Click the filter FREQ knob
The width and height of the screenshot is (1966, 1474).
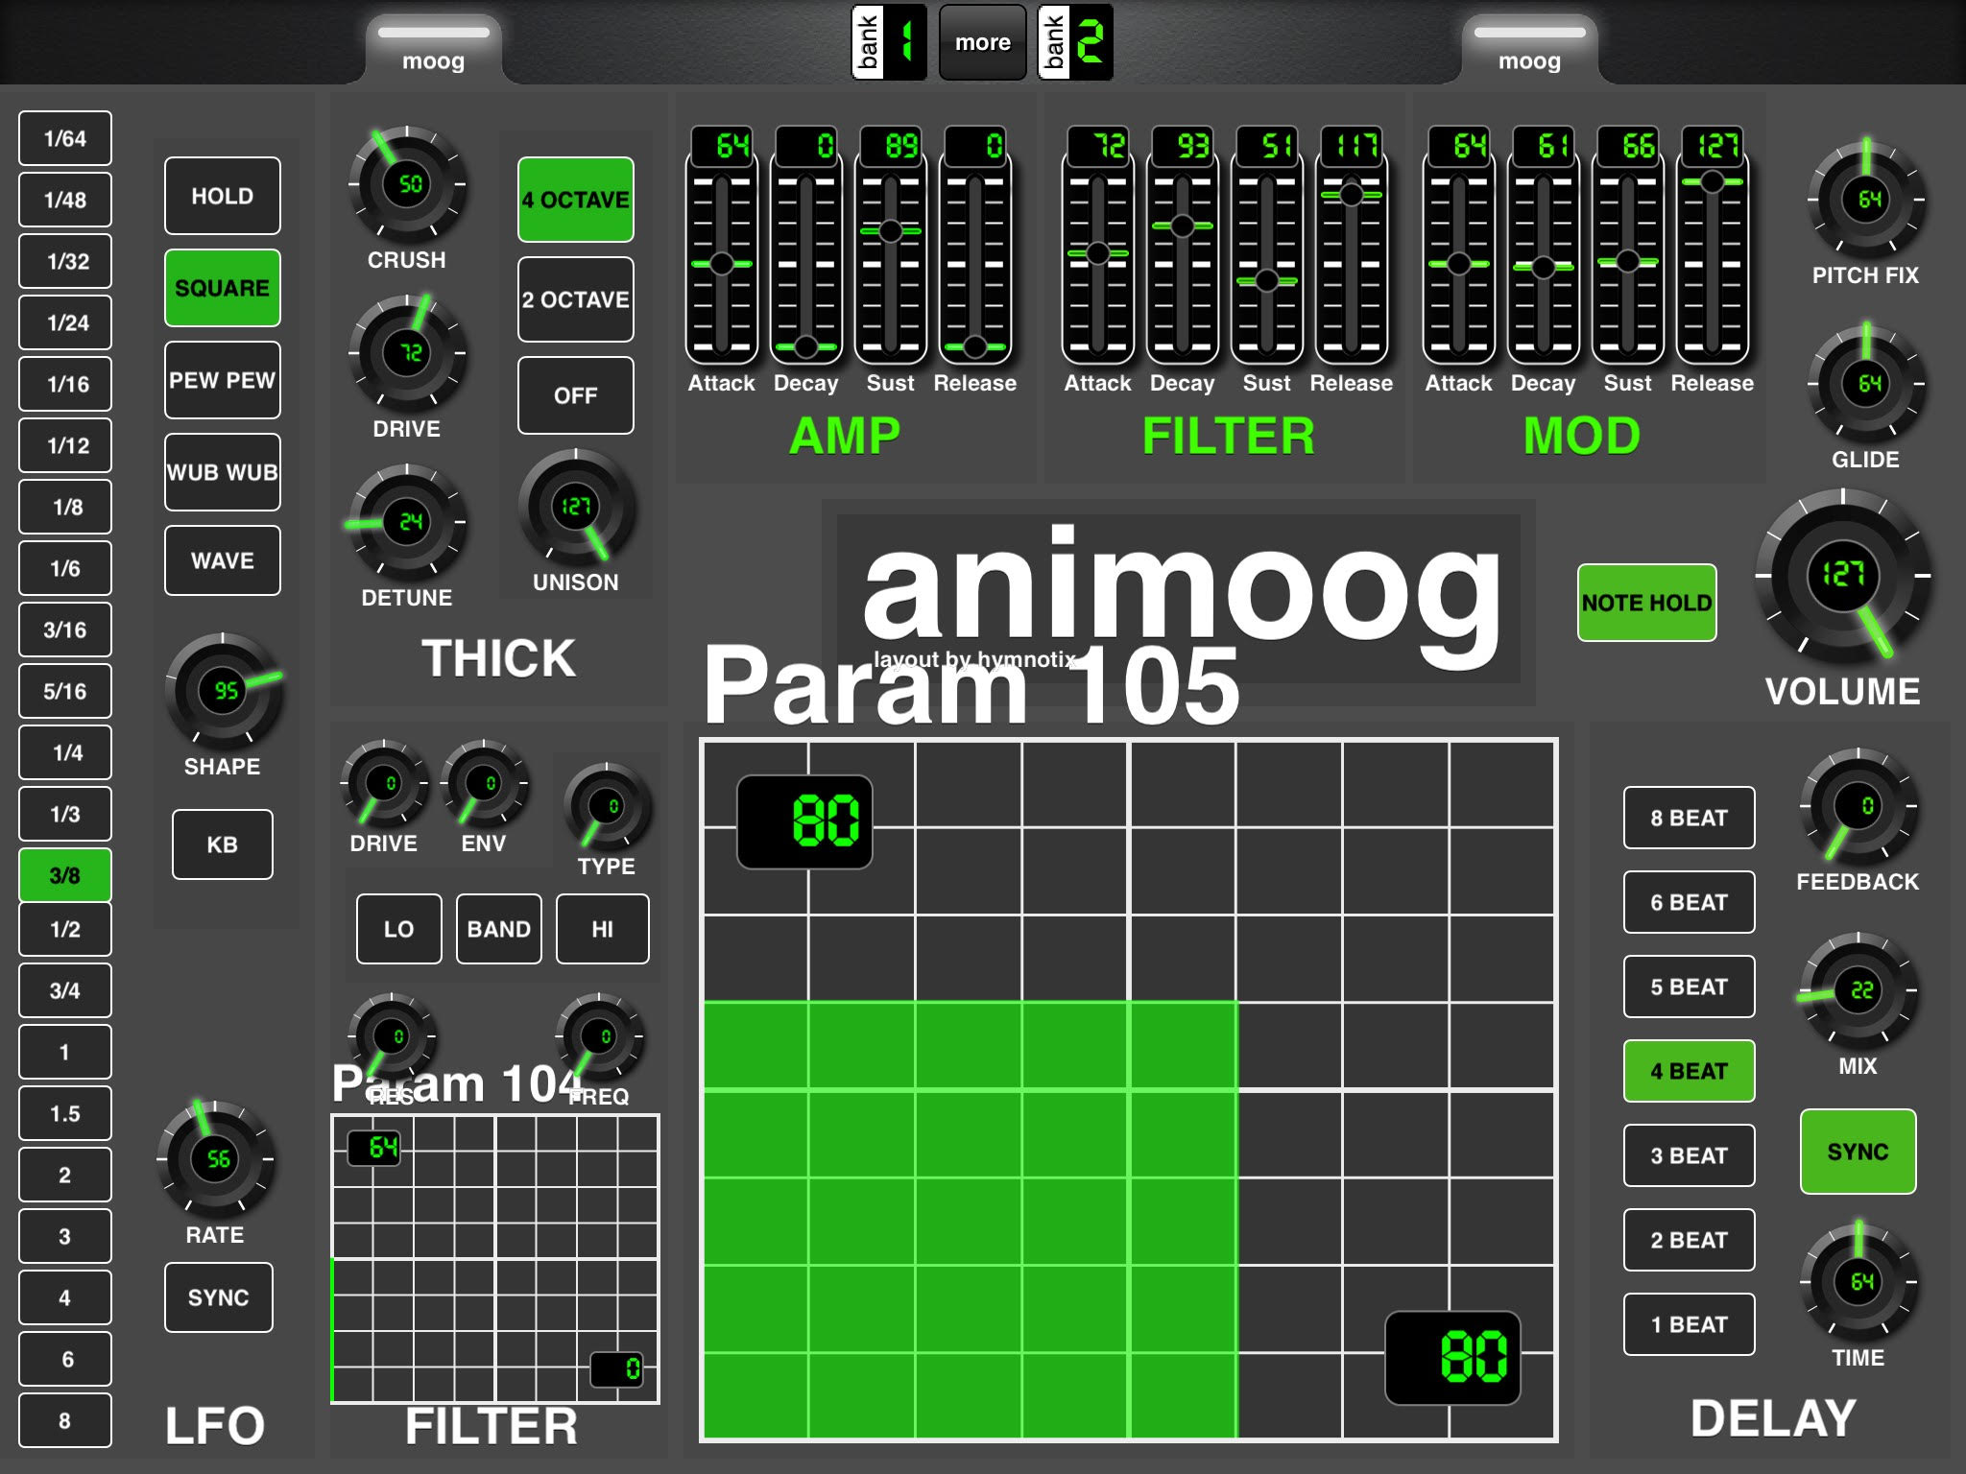(x=599, y=1036)
